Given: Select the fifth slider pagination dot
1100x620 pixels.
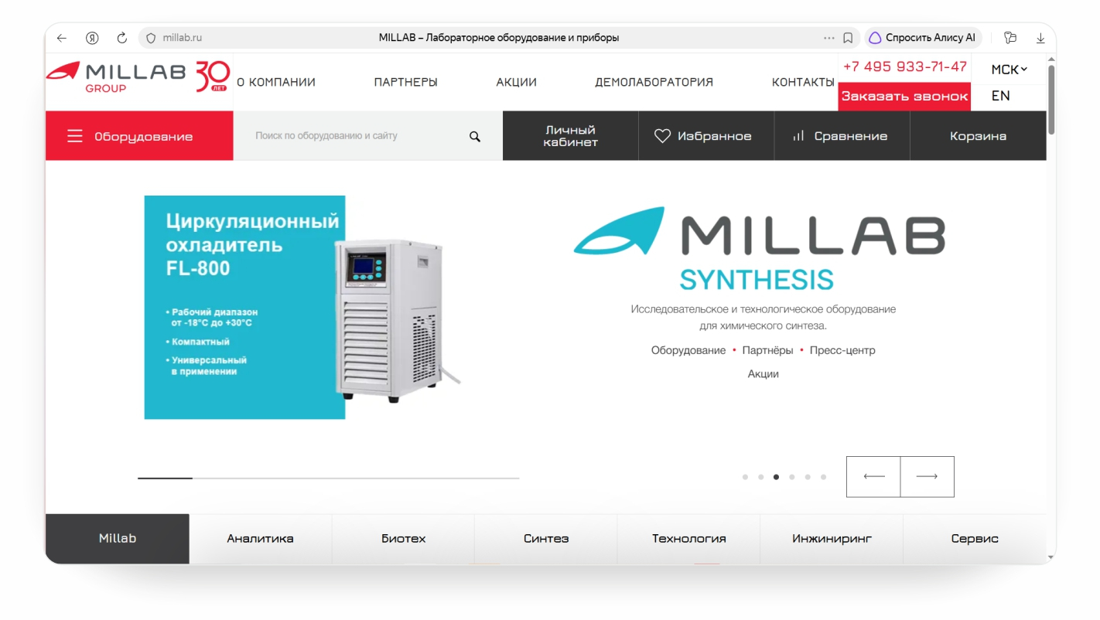Looking at the screenshot, I should pos(808,477).
